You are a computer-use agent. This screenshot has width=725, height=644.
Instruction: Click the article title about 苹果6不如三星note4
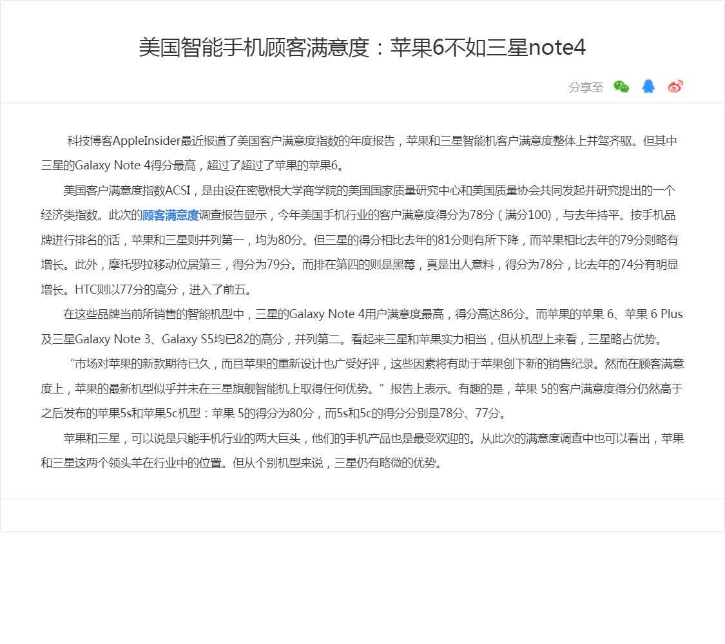[362, 47]
